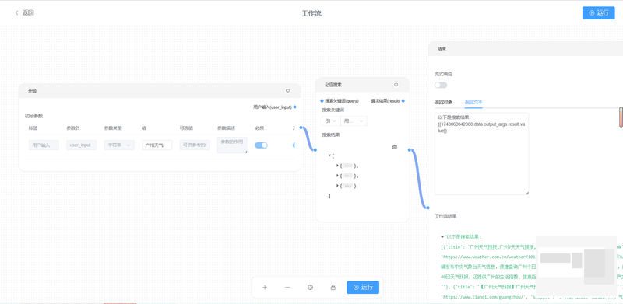The width and height of the screenshot is (623, 304).
Task: Switch to the 返回对象 tab
Action: click(x=443, y=102)
